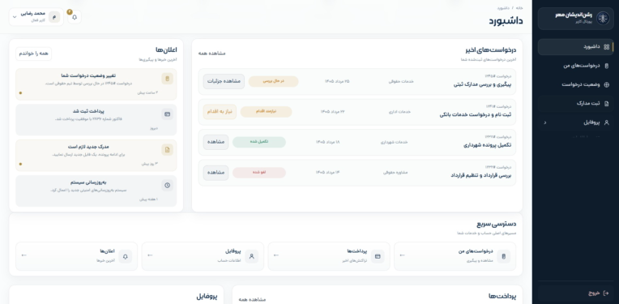Click the وضعیت درخواست globe icon
Viewport: 619px width, 304px height.
point(606,85)
